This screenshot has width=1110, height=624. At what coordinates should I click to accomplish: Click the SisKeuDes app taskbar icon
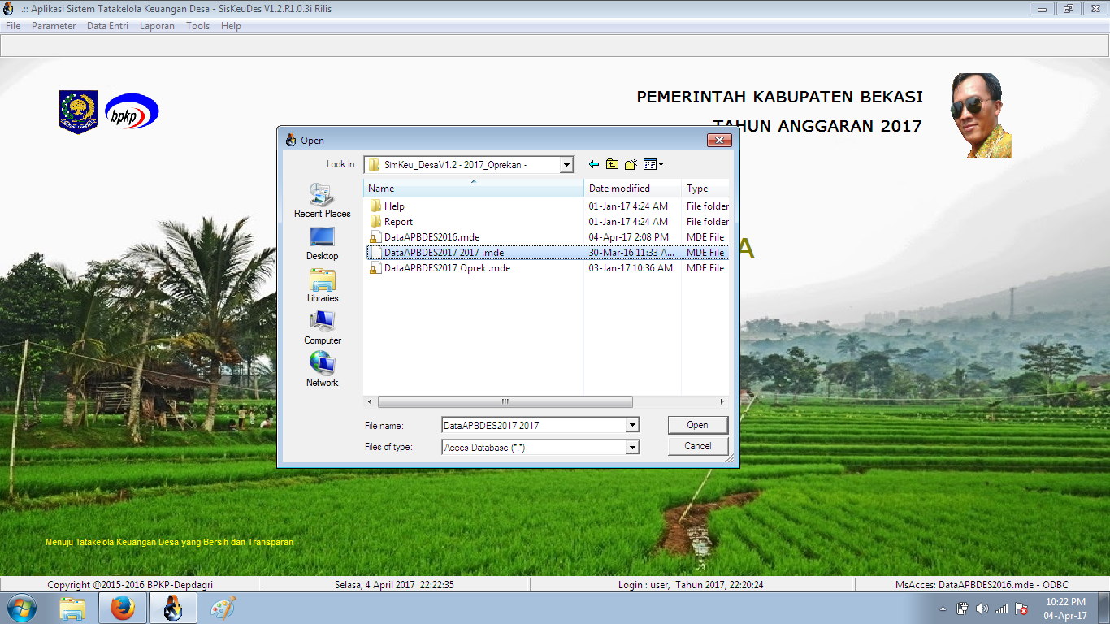pos(173,608)
